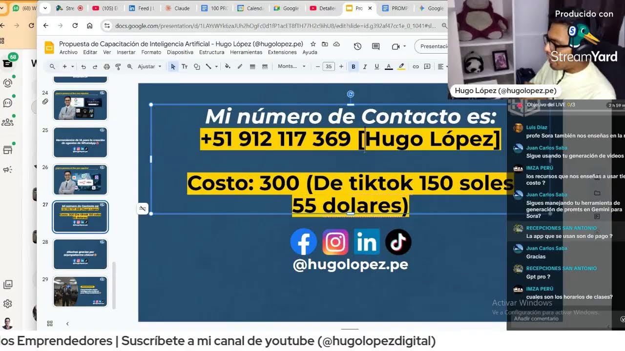Select slide 29 thumbnail
This screenshot has width=625, height=351.
[x=80, y=291]
